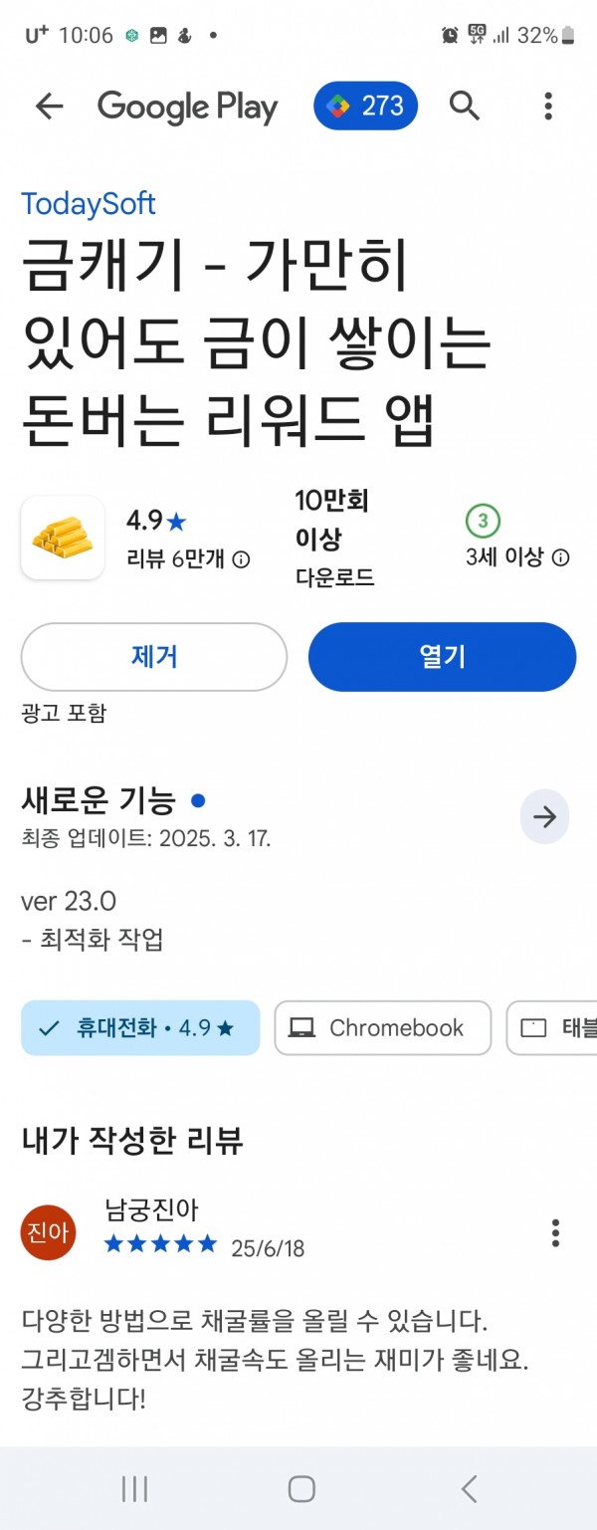Tap the 열기 open button
Screen dimensions: 597x1530
coord(443,657)
